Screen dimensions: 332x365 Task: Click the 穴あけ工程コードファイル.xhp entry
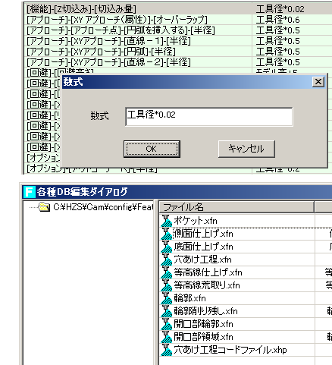tap(230, 350)
